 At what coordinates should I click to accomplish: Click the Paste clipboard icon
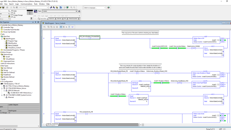(x=17, y=7)
